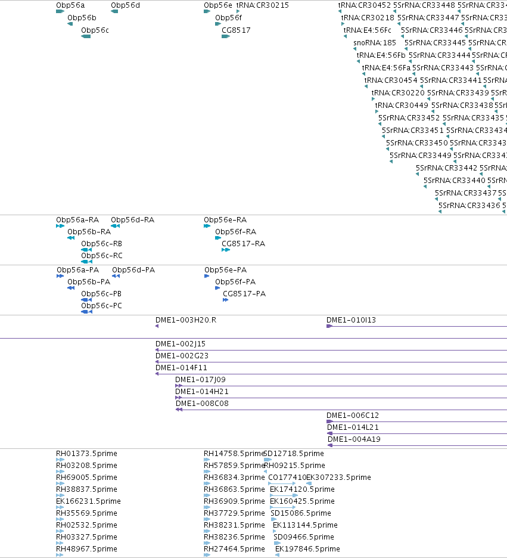Click the CG8517-RA transcript label
This screenshot has height=558, width=507.
click(x=244, y=244)
